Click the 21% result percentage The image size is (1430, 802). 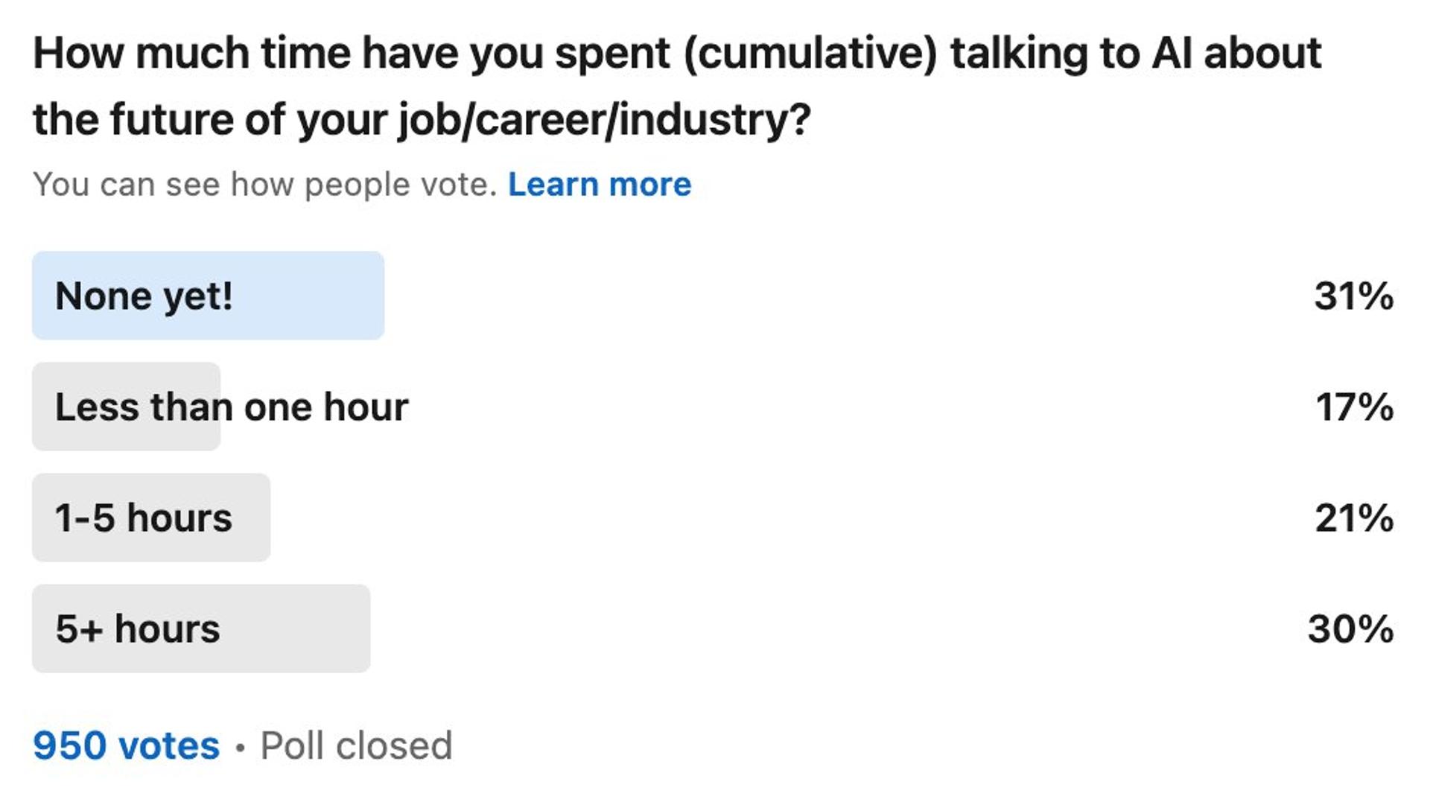(1353, 518)
